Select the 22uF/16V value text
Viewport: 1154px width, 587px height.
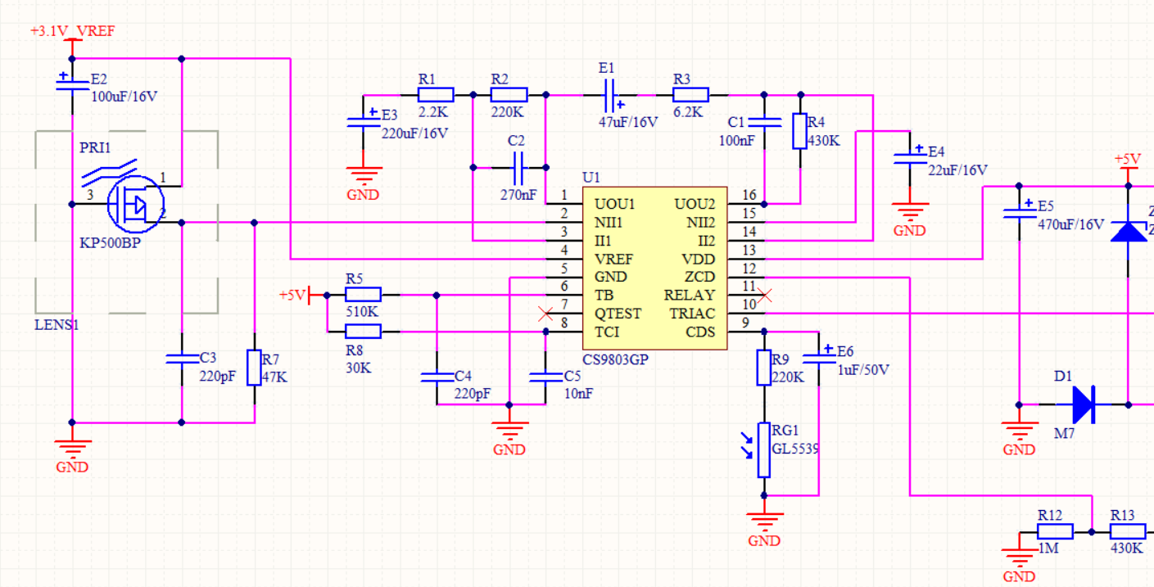(x=957, y=169)
